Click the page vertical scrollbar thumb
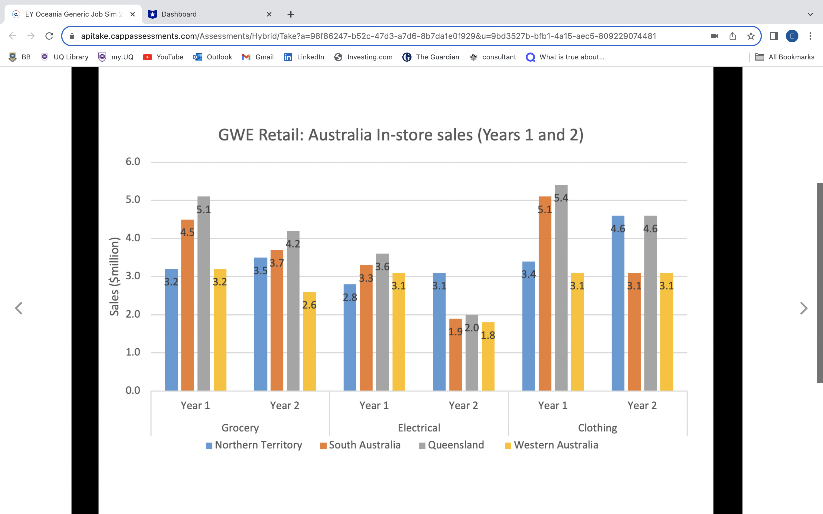Screen dimensions: 823x514 (x=820, y=283)
